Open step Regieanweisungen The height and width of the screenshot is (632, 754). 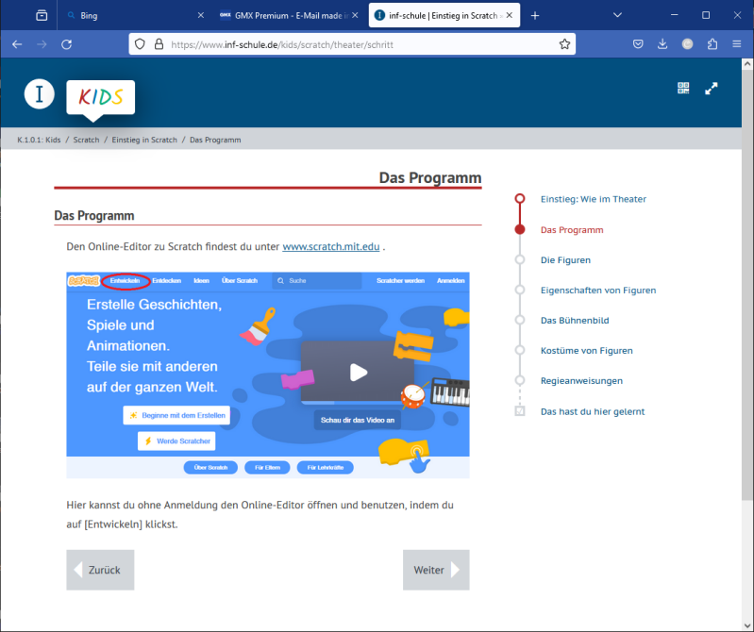(581, 381)
